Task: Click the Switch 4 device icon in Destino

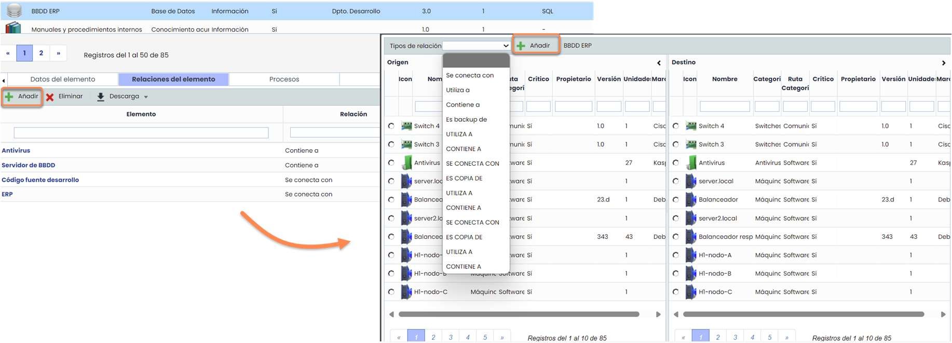Action: click(691, 126)
